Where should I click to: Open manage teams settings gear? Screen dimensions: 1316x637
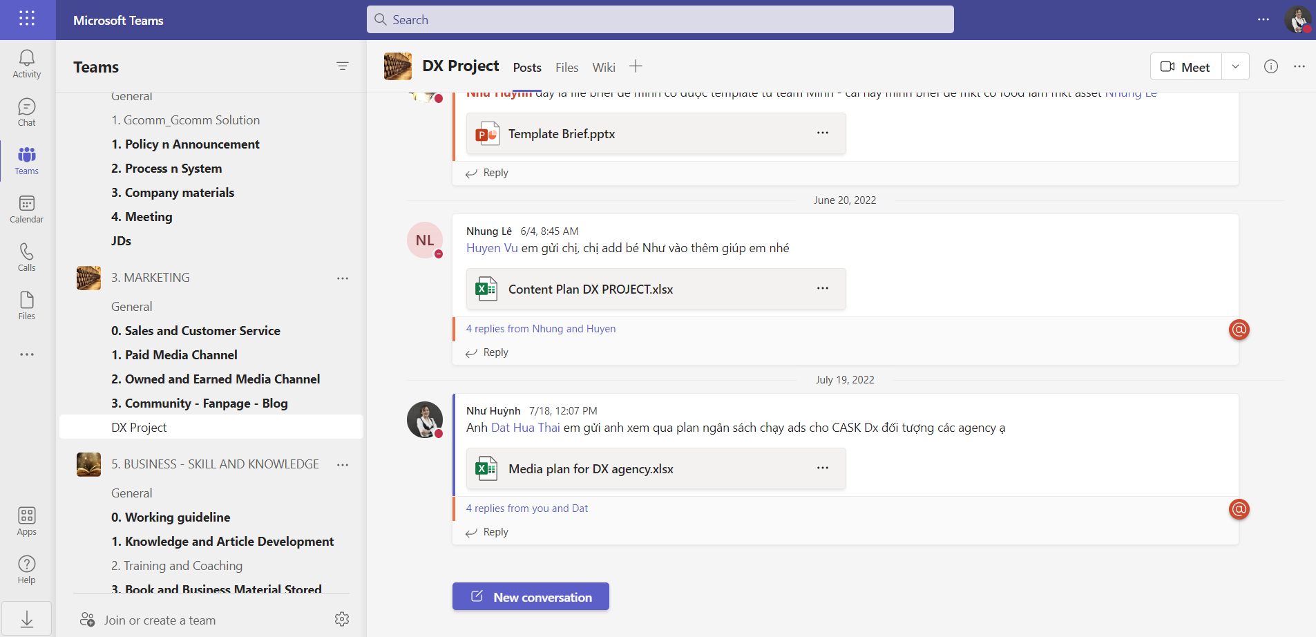tap(342, 619)
